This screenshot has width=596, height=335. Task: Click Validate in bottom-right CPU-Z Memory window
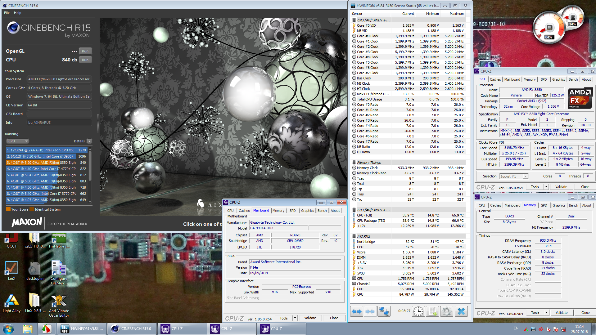(561, 313)
